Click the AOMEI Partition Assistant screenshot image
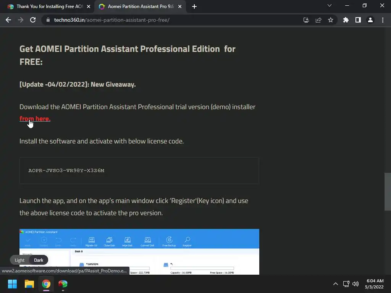 [139, 252]
